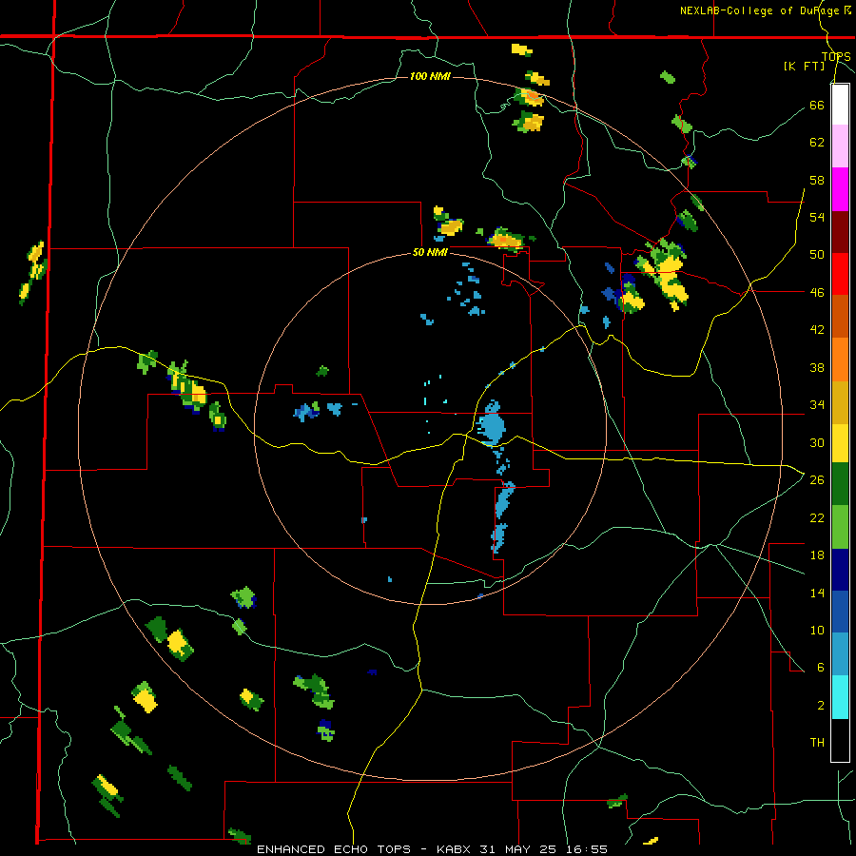Click the "ENHANCED ECHO TOPS" product title

(x=334, y=849)
